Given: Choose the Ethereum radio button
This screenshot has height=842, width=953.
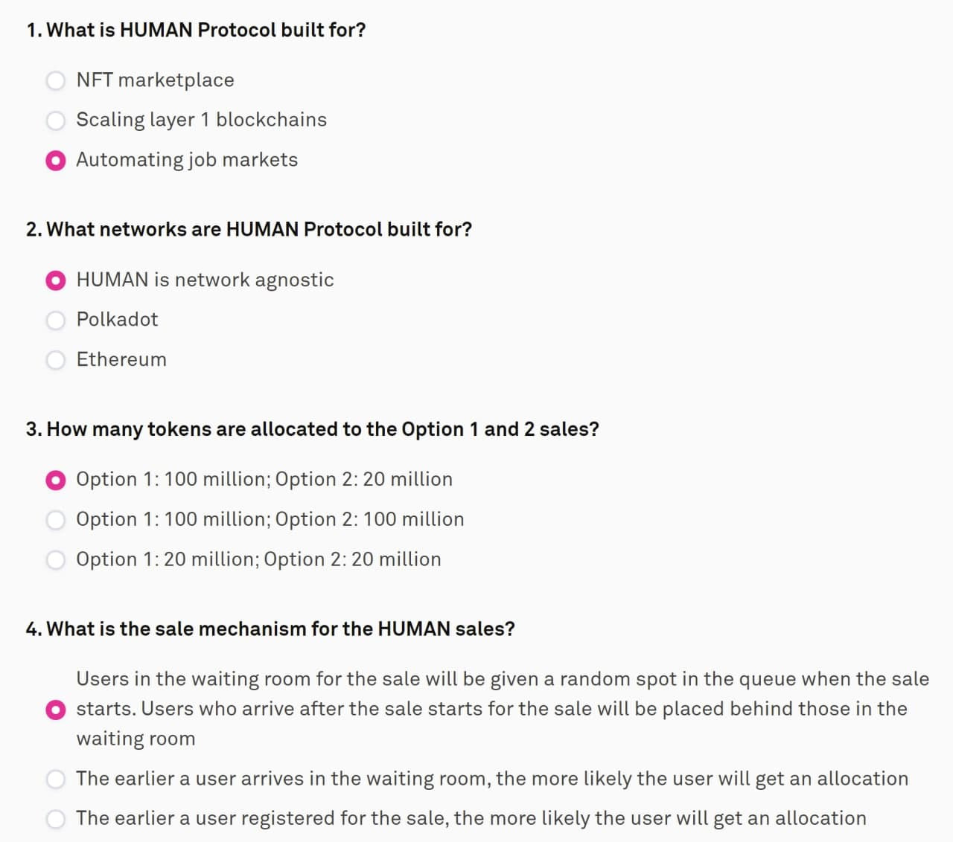Looking at the screenshot, I should coord(56,360).
